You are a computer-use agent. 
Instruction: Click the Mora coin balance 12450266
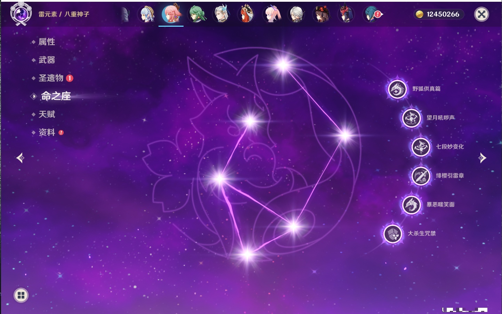point(439,14)
